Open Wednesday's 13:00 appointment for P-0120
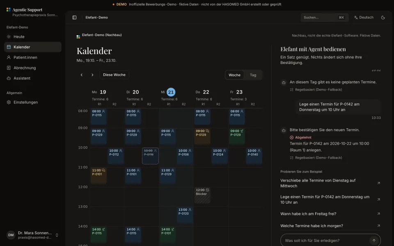The height and width of the screenshot is (246, 394). 185,215
